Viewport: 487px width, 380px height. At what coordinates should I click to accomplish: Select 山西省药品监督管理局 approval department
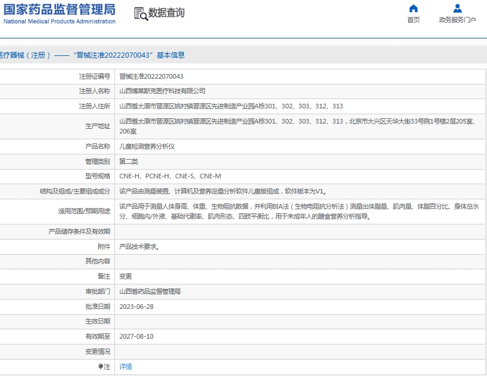(150, 291)
